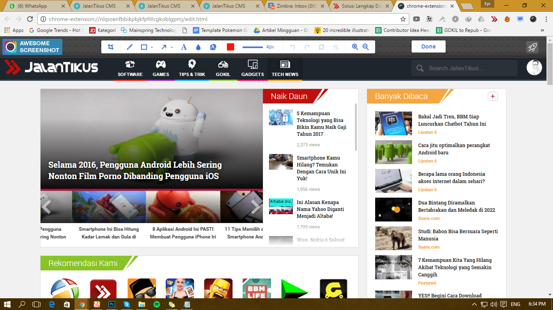The image size is (553, 310).
Task: Click Clash of Clans app icon
Action: (218, 289)
